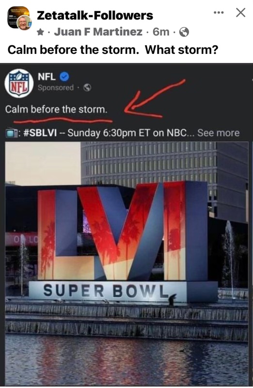This screenshot has width=253, height=388.
Task: Close the post with the X button
Action: point(240,13)
